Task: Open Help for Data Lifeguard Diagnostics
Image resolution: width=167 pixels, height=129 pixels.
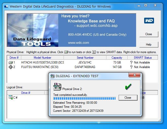Action: tap(149, 45)
